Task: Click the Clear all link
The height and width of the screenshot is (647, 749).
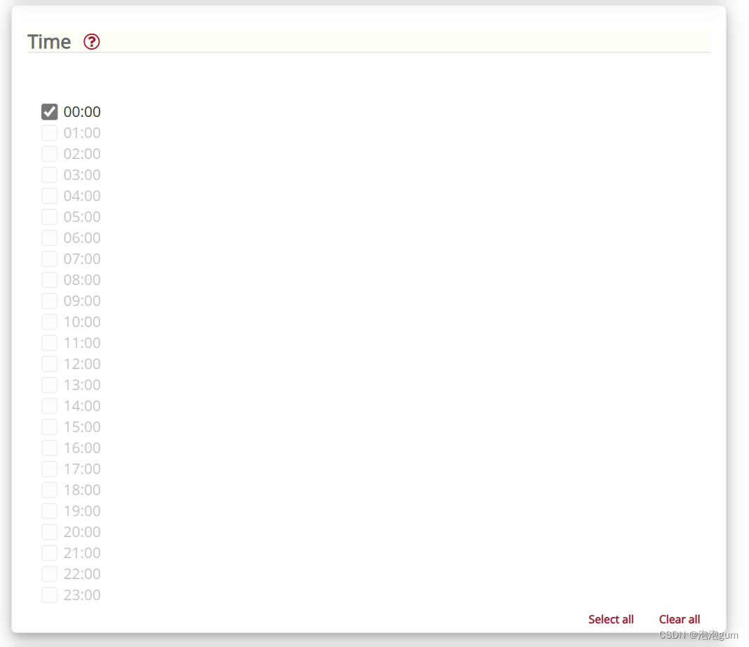Action: tap(679, 619)
